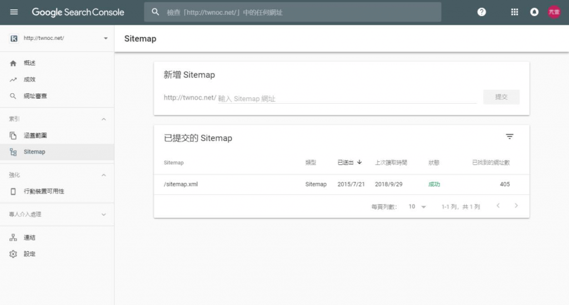Select Sitemap in the sidebar
The height and width of the screenshot is (305, 569).
[57, 152]
